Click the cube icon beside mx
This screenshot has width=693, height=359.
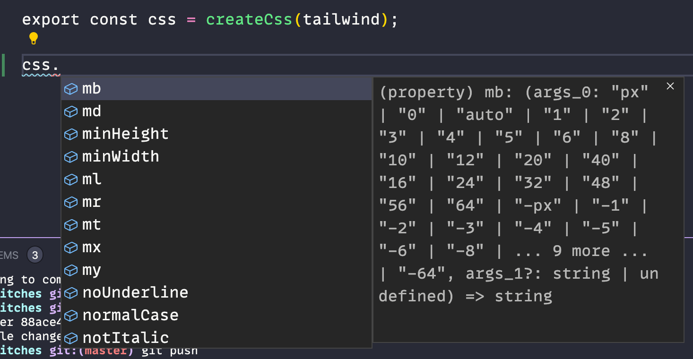tap(70, 247)
